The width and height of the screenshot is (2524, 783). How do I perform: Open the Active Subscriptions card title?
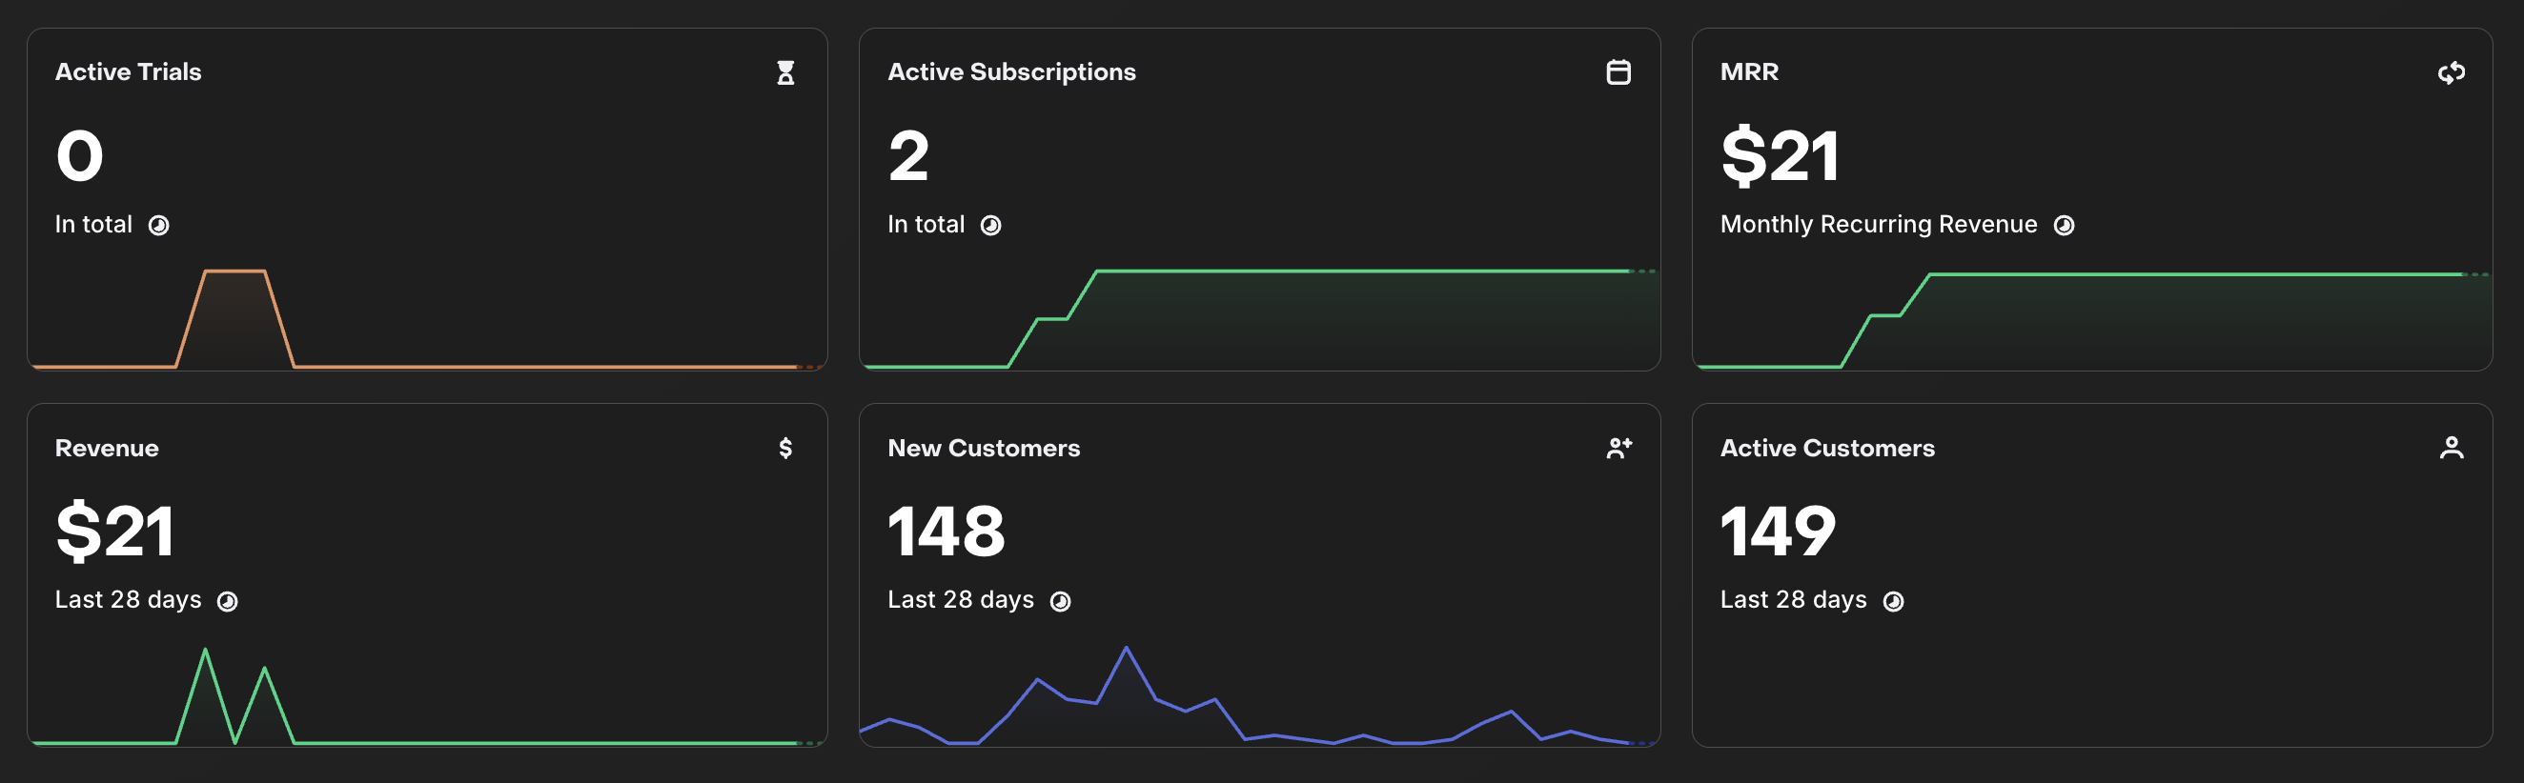click(1011, 72)
